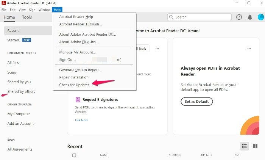The width and height of the screenshot is (265, 160).
Task: Open the Sign menu
Action: pos(32,10)
